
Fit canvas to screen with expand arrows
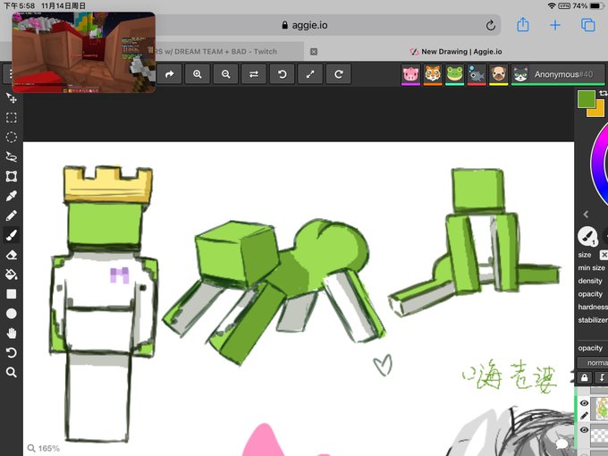coord(310,74)
